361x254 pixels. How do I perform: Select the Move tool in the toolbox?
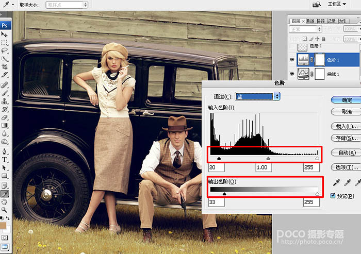[x=5, y=34]
